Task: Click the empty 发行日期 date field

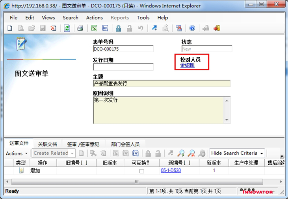Action: pyautogui.click(x=123, y=67)
